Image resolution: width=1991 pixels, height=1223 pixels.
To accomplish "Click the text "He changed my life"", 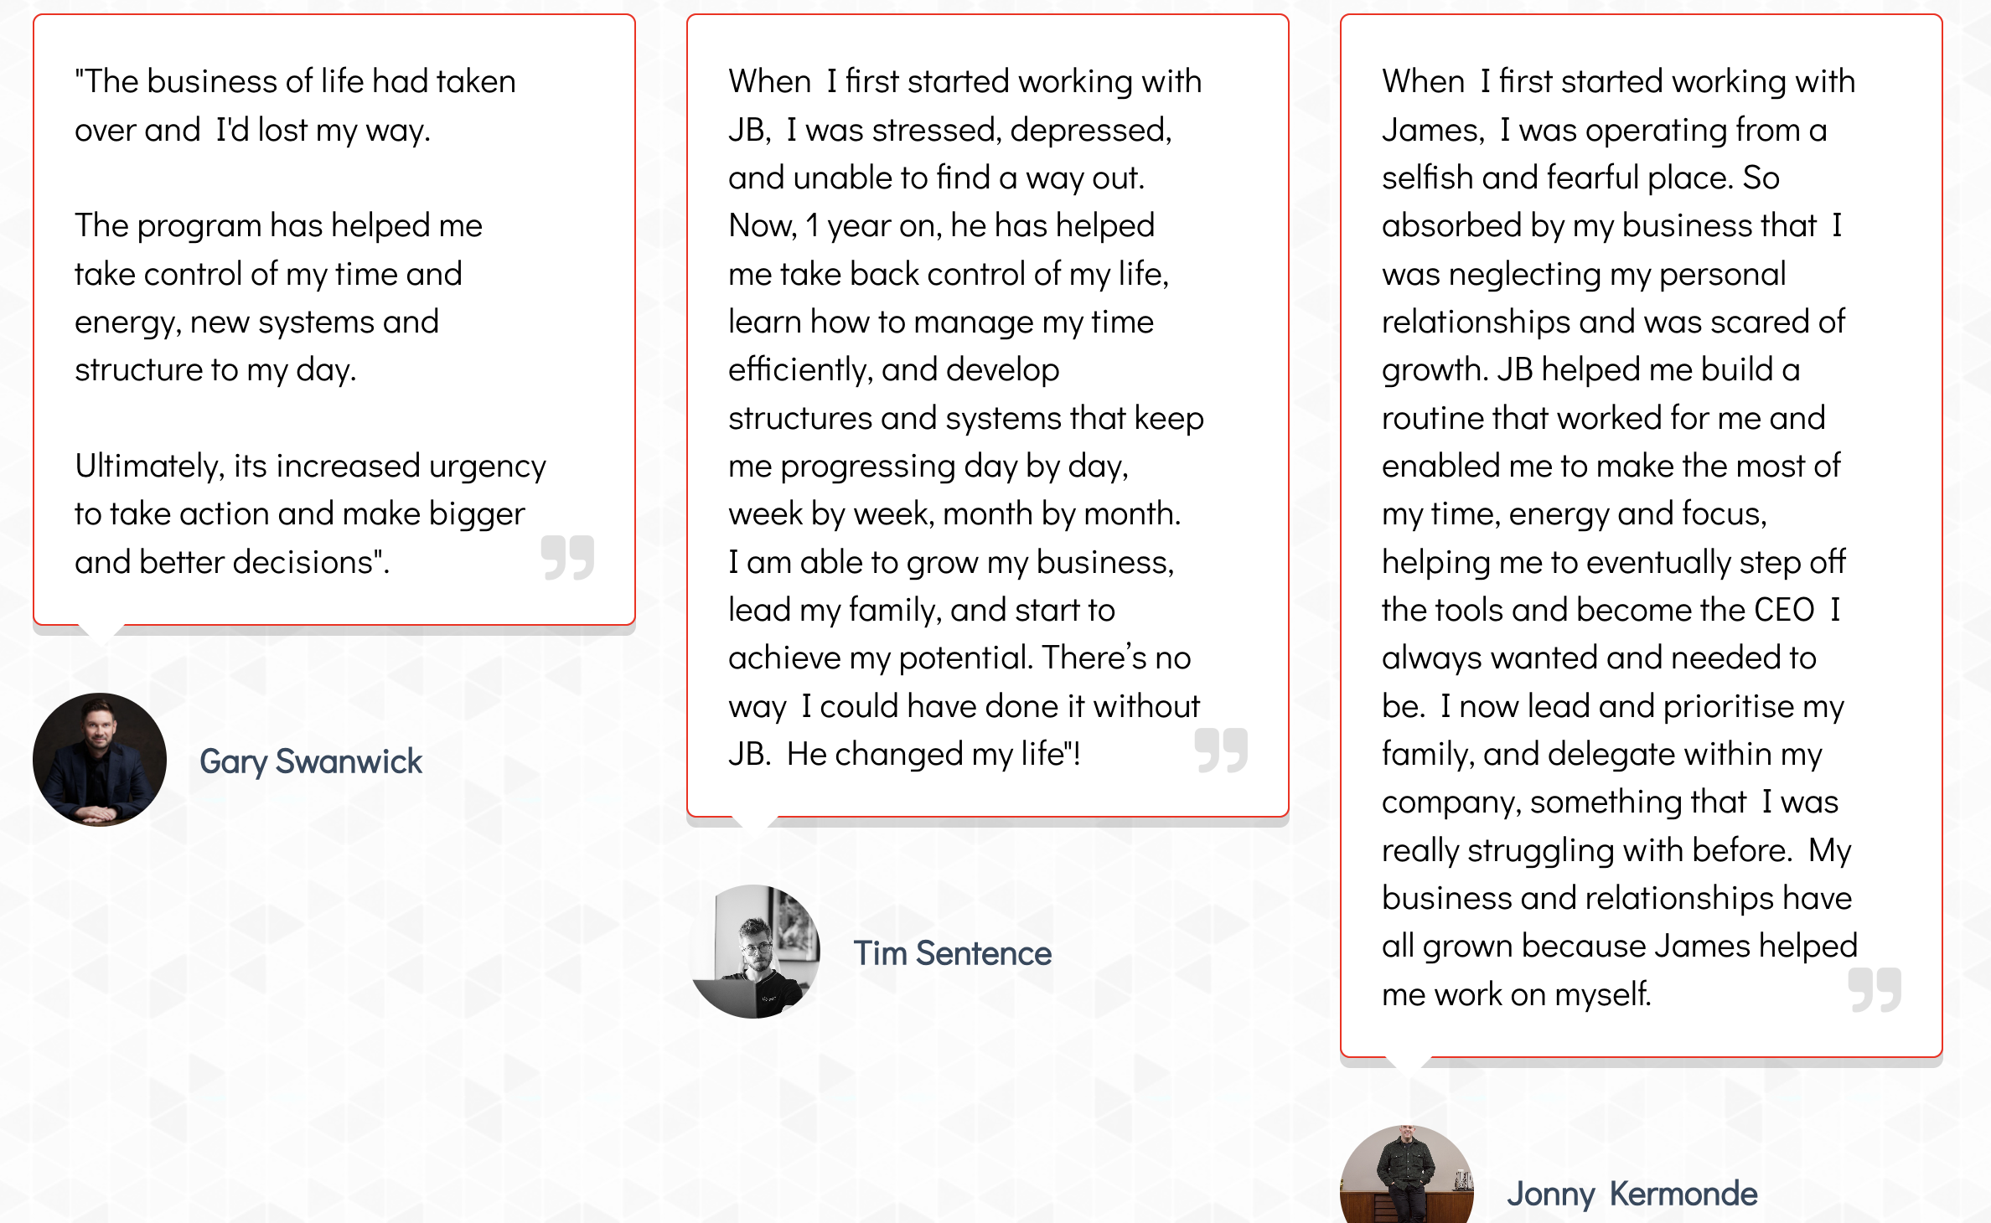I will [x=933, y=754].
